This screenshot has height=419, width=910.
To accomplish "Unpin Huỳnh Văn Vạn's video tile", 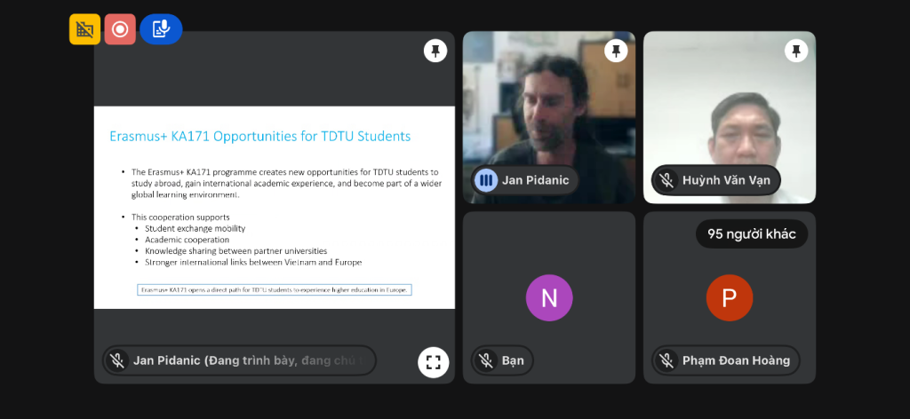I will pyautogui.click(x=795, y=51).
